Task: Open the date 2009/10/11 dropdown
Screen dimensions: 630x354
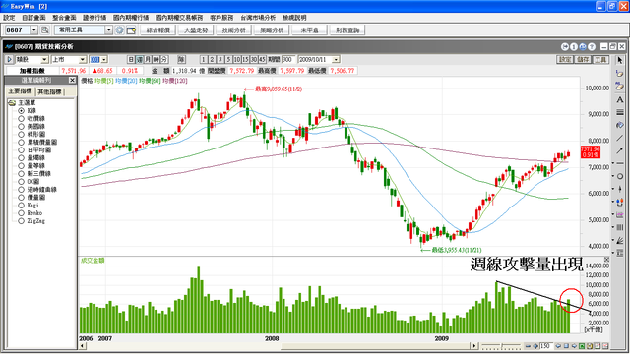Action: pyautogui.click(x=336, y=59)
